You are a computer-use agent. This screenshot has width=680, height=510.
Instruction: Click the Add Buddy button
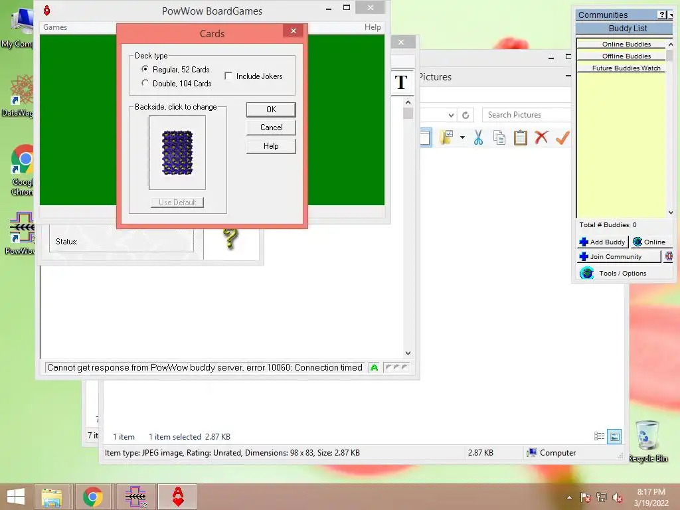602,242
